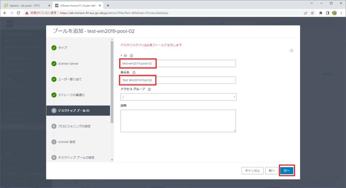Click step 6 number circle

(54, 126)
